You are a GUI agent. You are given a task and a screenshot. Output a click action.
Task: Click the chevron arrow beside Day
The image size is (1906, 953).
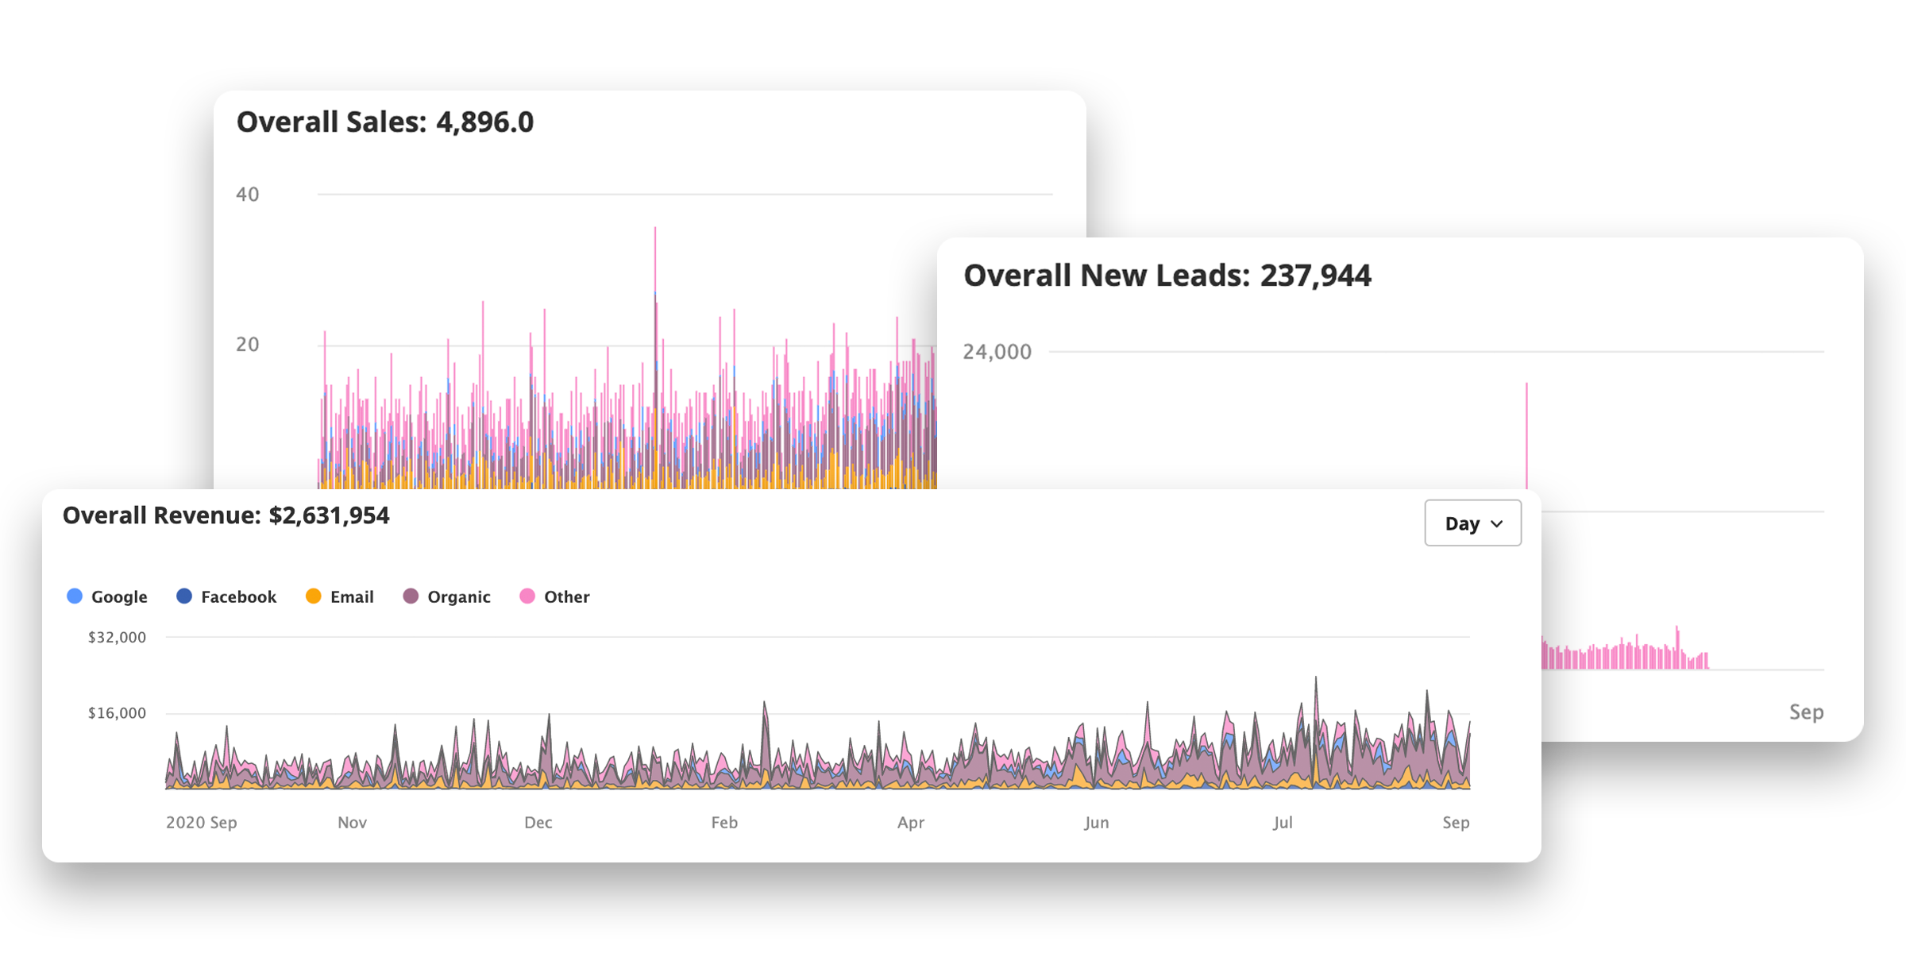1497,524
